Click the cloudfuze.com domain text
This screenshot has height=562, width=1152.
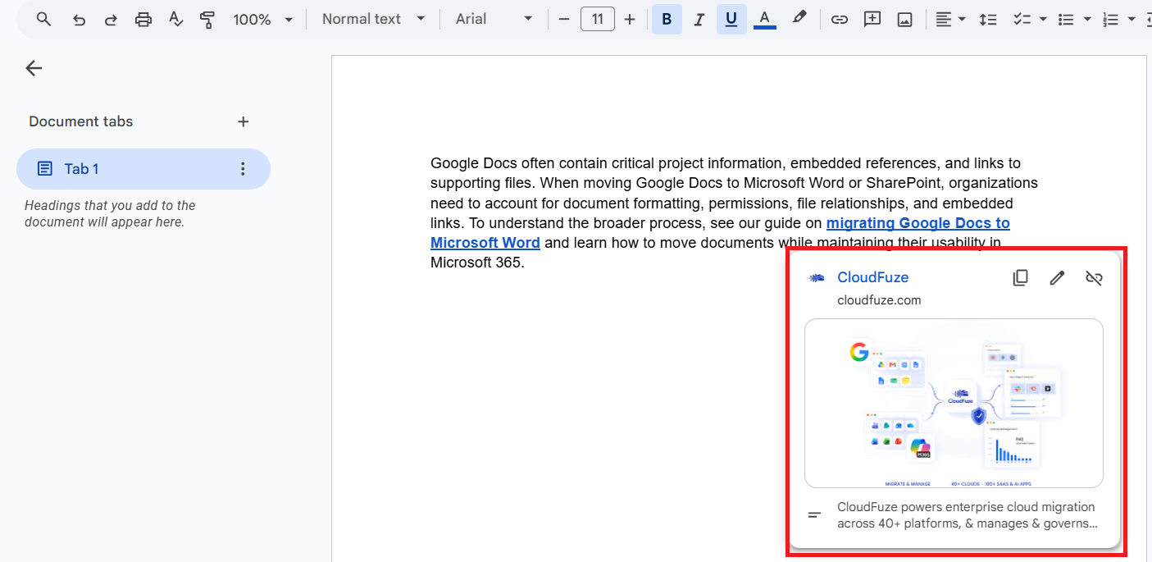(879, 300)
